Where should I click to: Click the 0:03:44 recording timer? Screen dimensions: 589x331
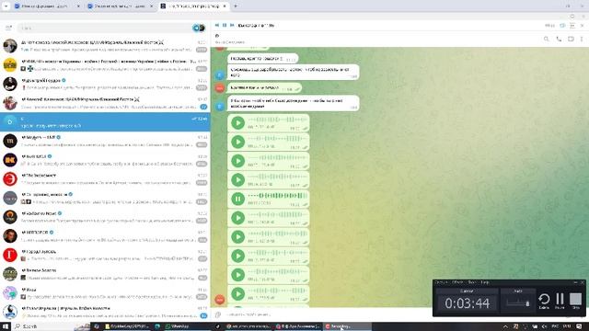coord(468,302)
